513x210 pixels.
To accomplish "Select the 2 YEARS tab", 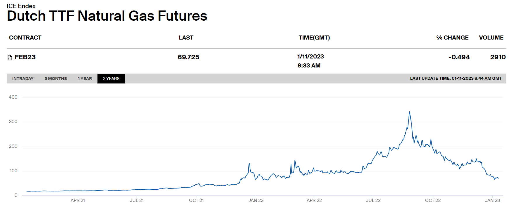I will (111, 79).
